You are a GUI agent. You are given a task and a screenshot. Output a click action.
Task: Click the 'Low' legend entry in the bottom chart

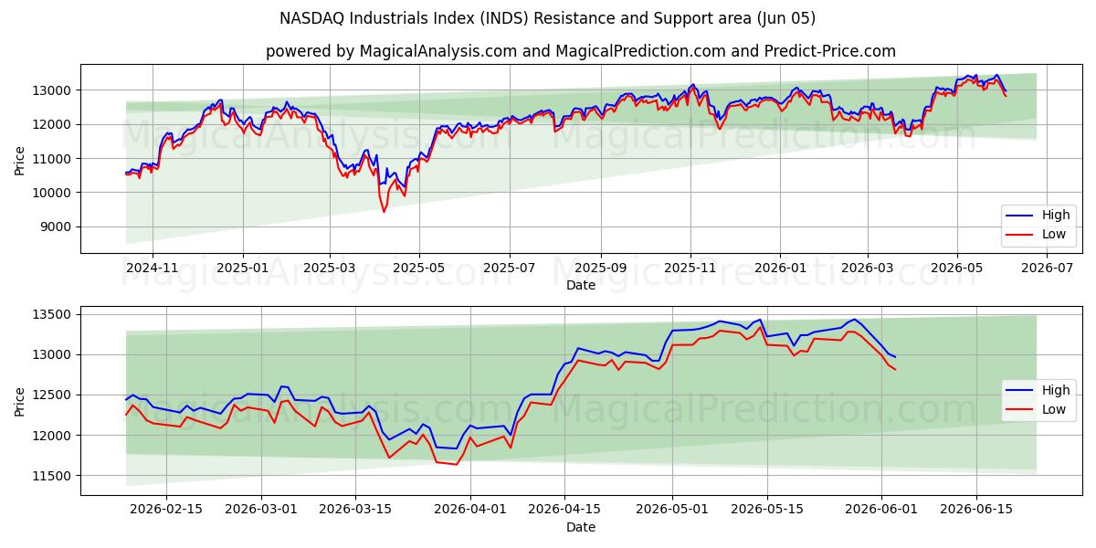point(1036,410)
